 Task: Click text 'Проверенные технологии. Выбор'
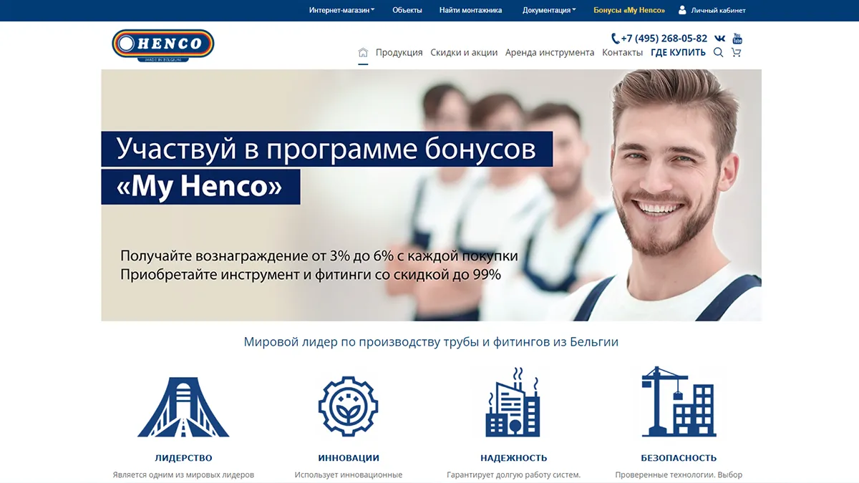click(x=679, y=474)
